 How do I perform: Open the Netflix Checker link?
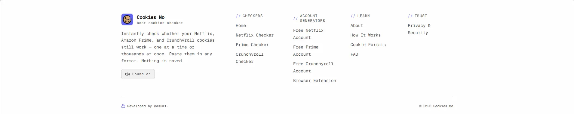pyautogui.click(x=255, y=35)
